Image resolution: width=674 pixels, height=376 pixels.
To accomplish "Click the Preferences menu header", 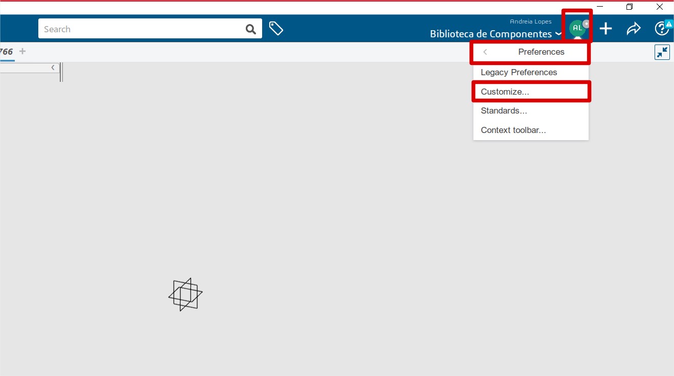I will coord(541,52).
